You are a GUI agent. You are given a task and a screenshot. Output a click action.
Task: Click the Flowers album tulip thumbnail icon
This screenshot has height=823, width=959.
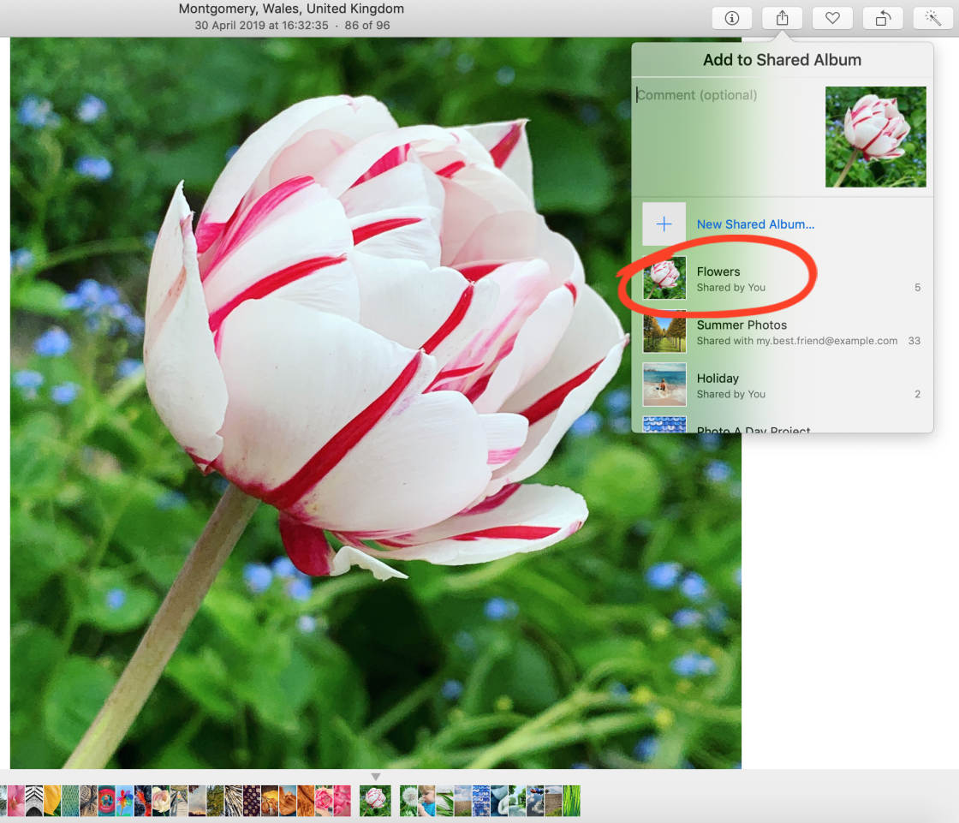coord(664,278)
